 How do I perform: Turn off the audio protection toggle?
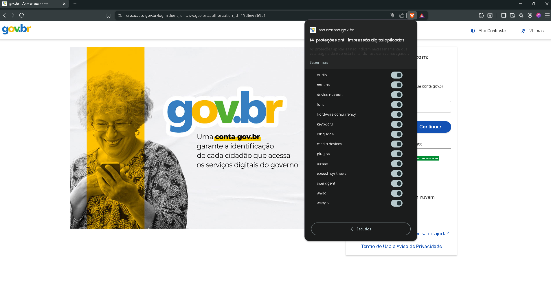pos(396,75)
